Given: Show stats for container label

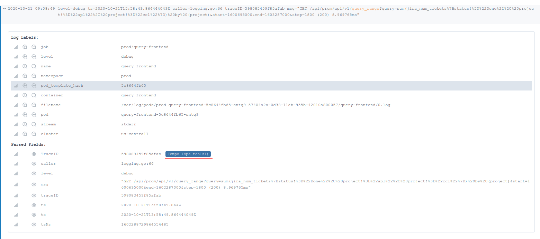Looking at the screenshot, I should click(x=16, y=95).
